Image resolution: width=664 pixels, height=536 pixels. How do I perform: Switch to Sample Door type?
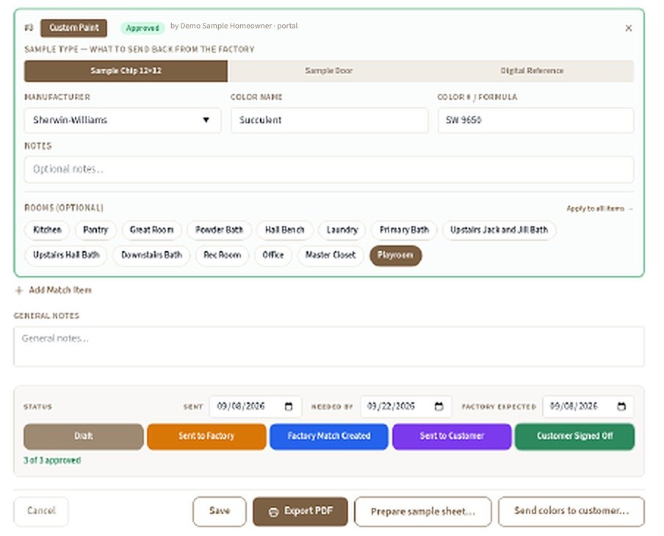point(329,70)
